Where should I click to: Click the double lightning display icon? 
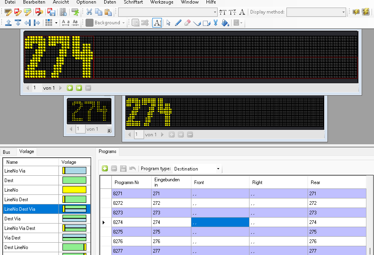point(366,12)
